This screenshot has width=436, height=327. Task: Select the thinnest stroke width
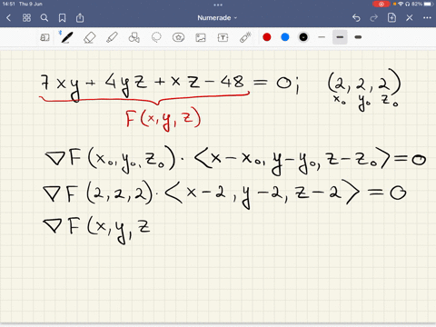[322, 37]
